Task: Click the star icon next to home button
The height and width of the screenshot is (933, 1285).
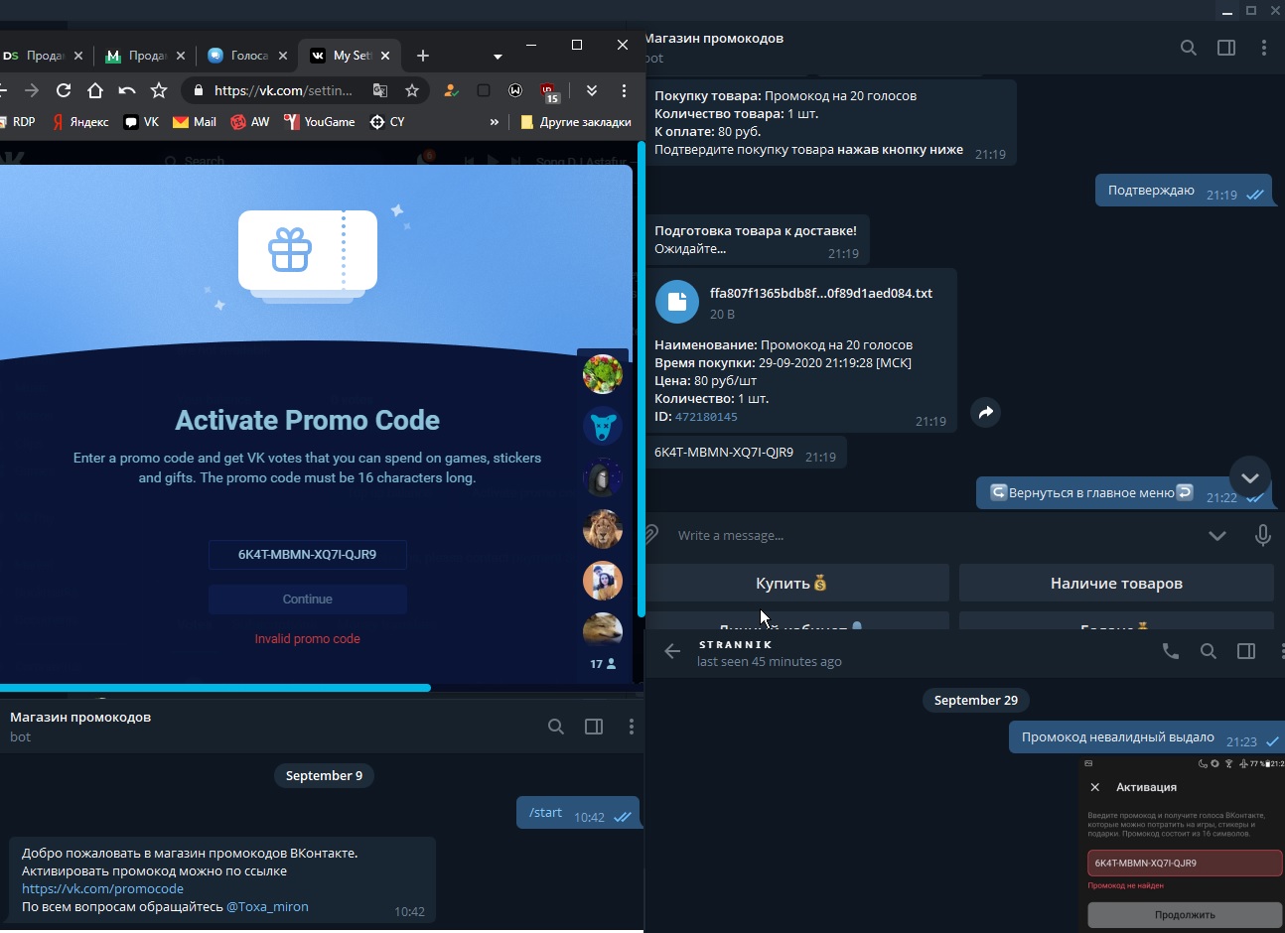Action: point(159,90)
